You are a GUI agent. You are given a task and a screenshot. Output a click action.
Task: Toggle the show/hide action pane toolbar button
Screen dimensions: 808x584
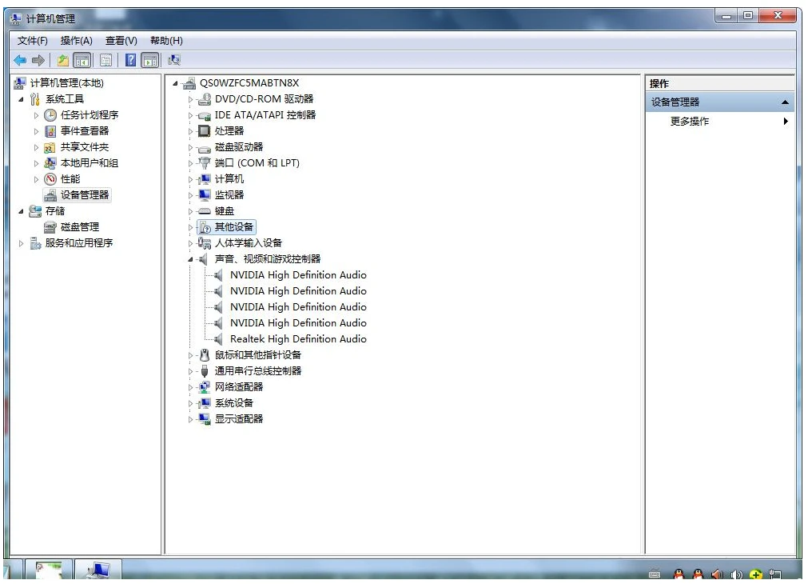click(150, 60)
